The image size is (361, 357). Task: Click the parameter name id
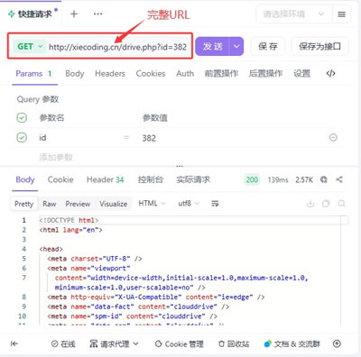pos(42,138)
